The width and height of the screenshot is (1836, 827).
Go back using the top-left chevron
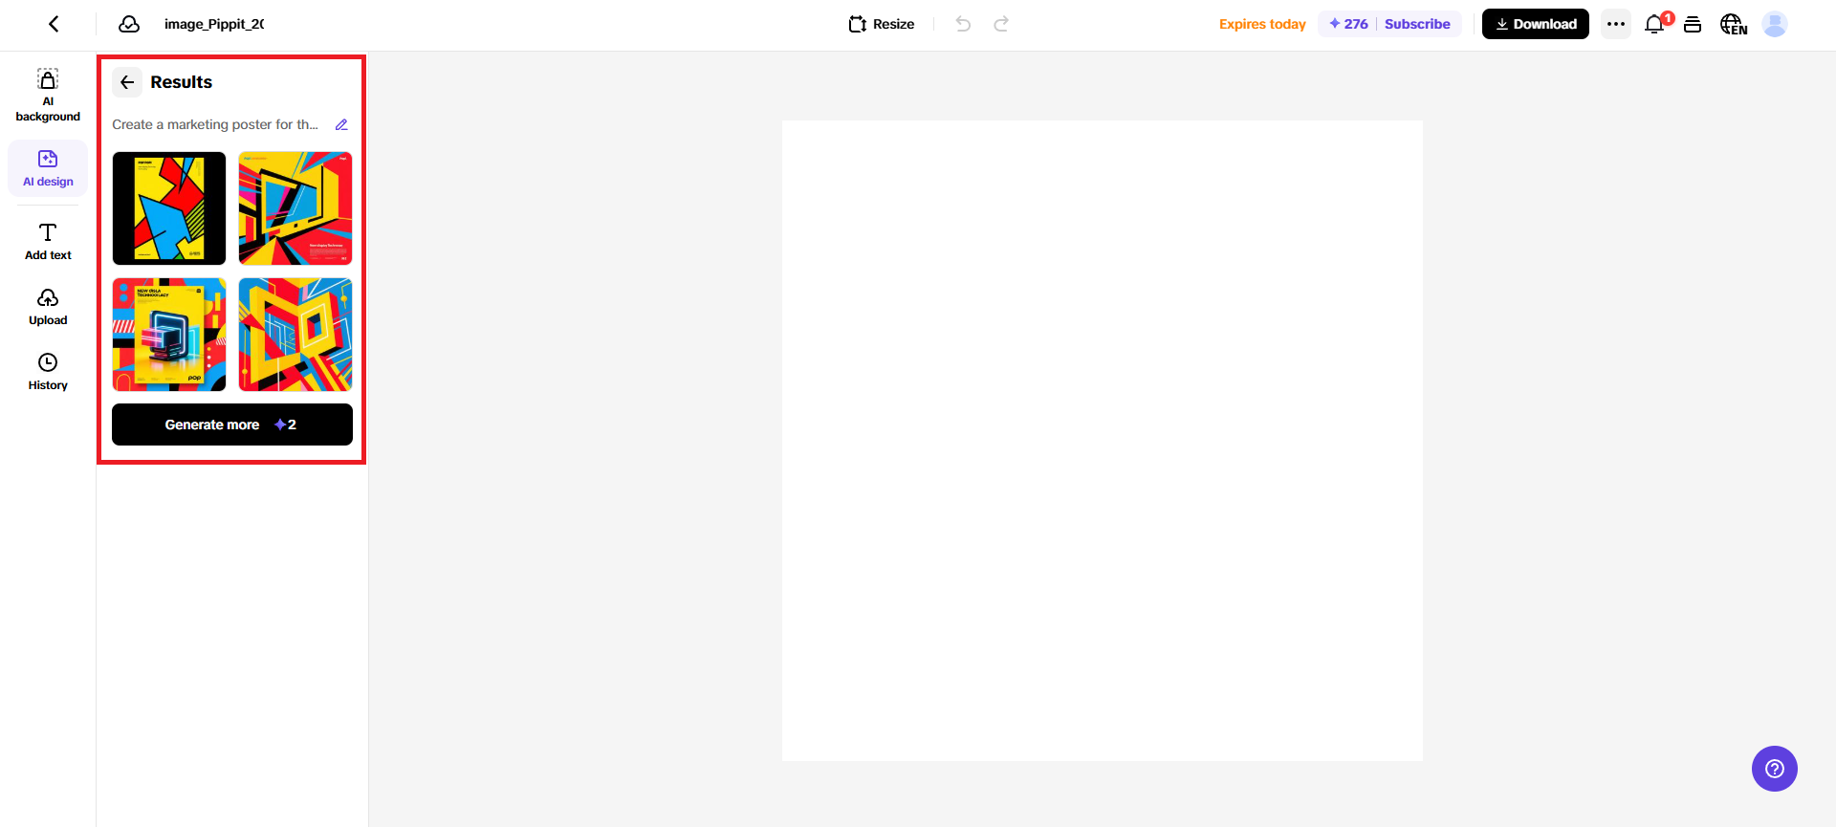pyautogui.click(x=54, y=24)
